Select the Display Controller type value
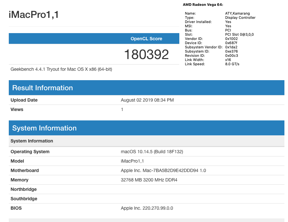 (240, 18)
